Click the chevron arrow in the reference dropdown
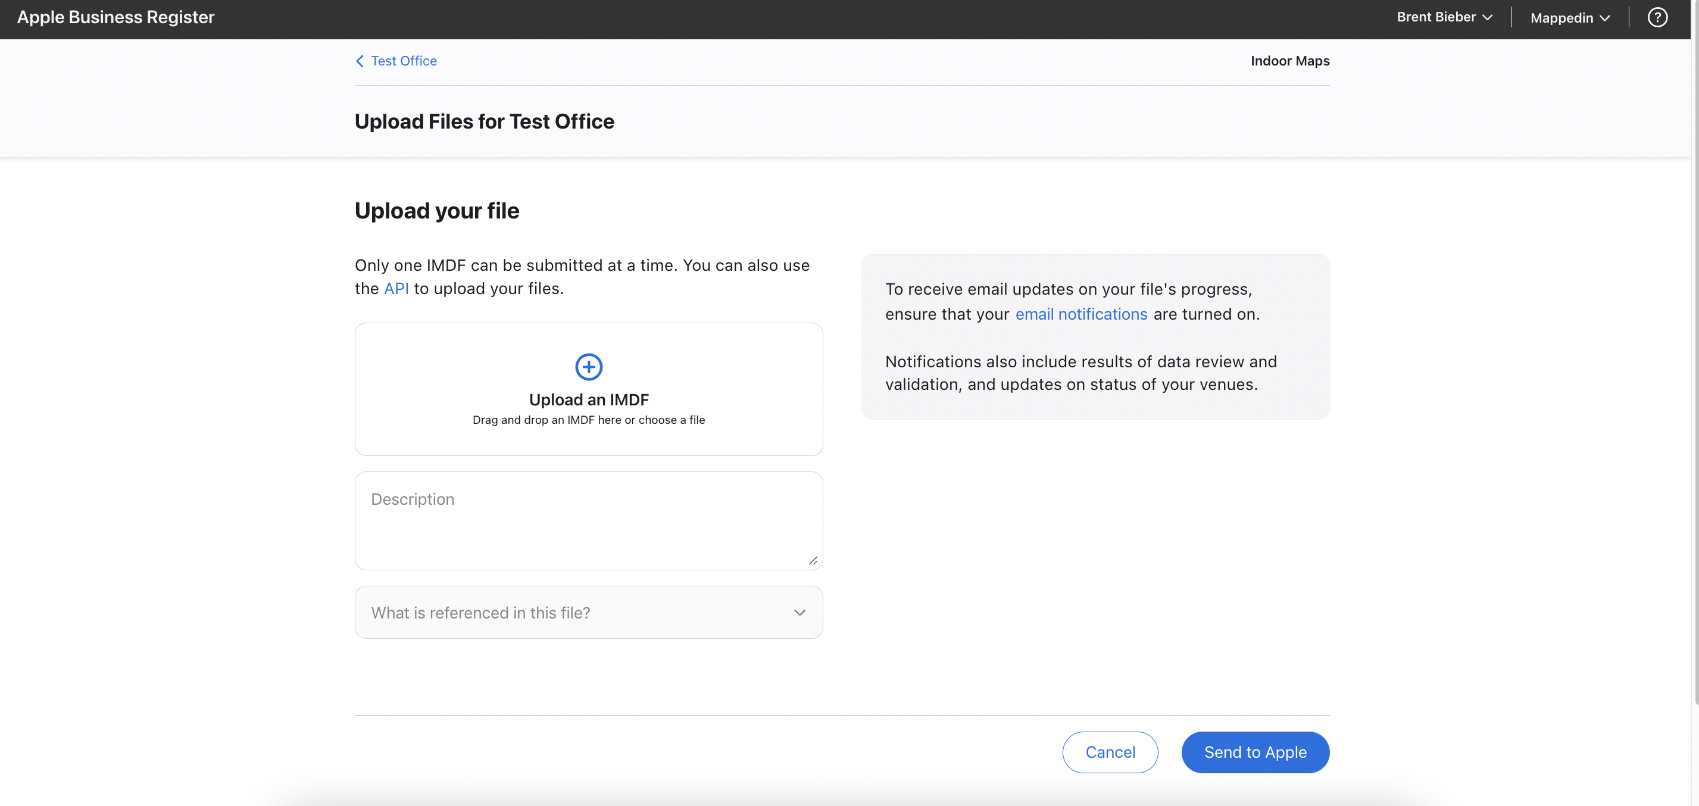Image resolution: width=1699 pixels, height=806 pixels. (x=799, y=612)
